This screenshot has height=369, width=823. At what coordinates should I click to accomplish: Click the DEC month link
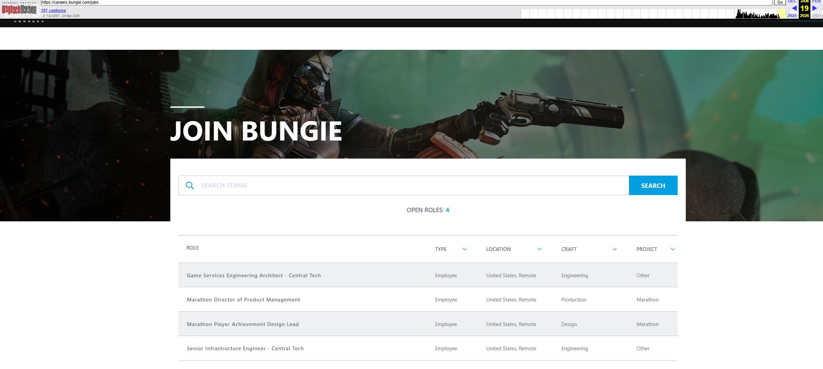(792, 2)
